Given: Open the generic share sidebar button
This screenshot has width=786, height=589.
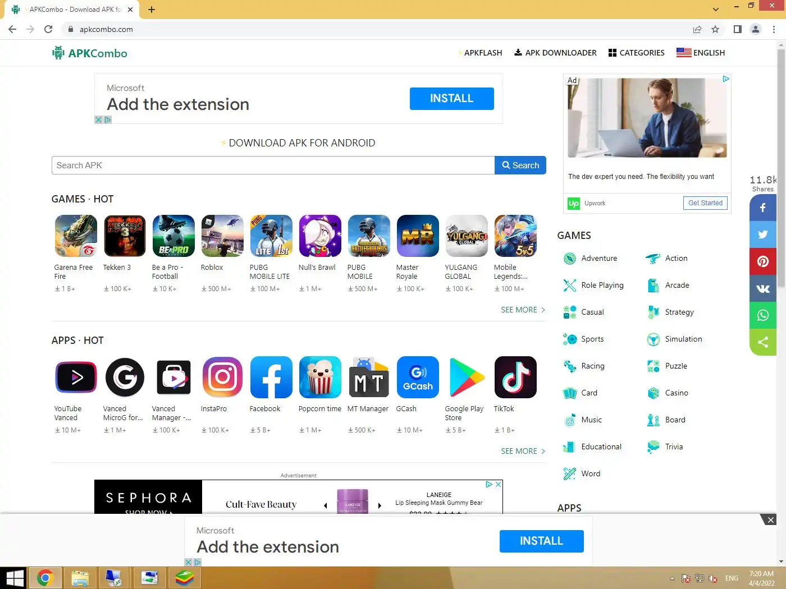Looking at the screenshot, I should 763,342.
